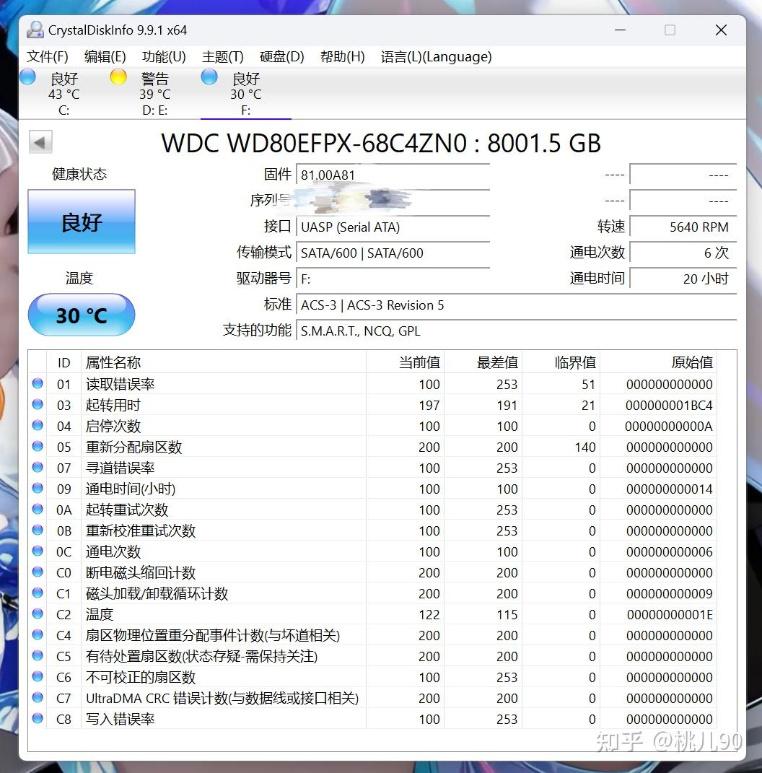The image size is (762, 773).
Task: Click status orb of attribute 01 读取错误率
Action: pyautogui.click(x=38, y=383)
